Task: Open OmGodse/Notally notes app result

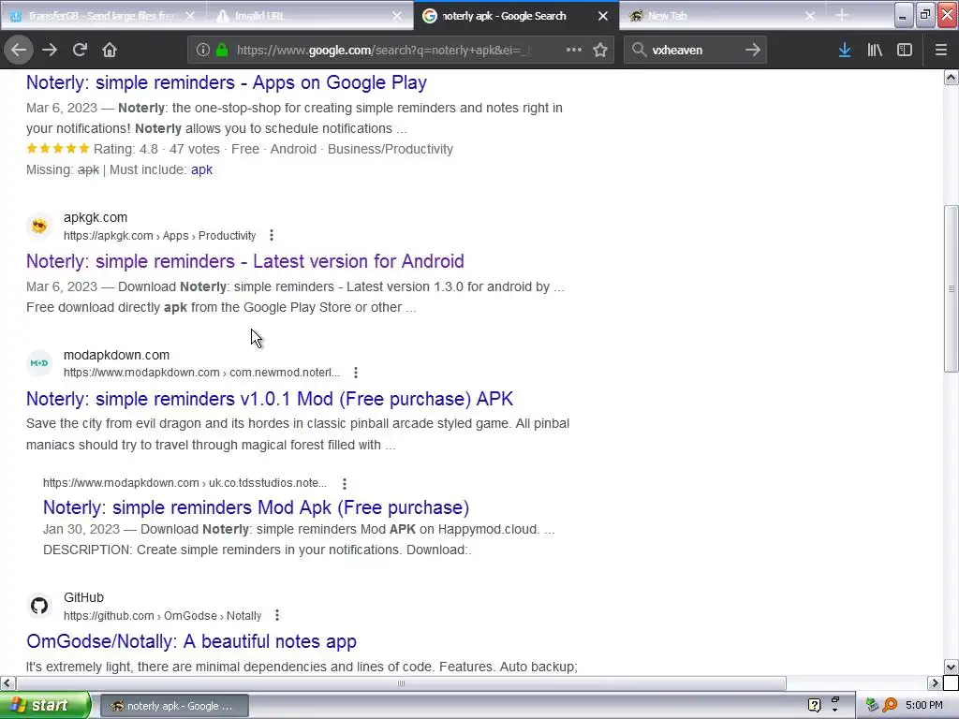Action: (191, 641)
